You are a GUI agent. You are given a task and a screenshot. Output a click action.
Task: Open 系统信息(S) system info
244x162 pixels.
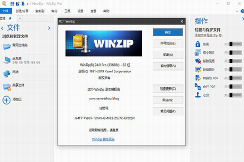coord(168,66)
